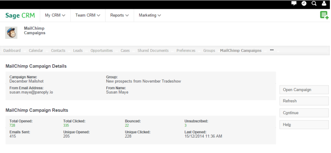
Task: Open the chat notifications icon
Action: point(294,3)
